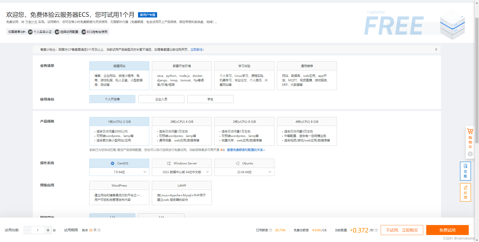Click the cart count badge 0
This screenshot has width=479, height=242.
470,154
